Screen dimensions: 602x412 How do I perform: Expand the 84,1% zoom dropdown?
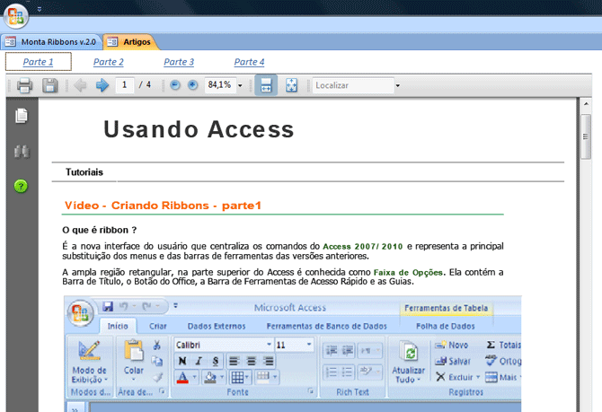coord(240,85)
